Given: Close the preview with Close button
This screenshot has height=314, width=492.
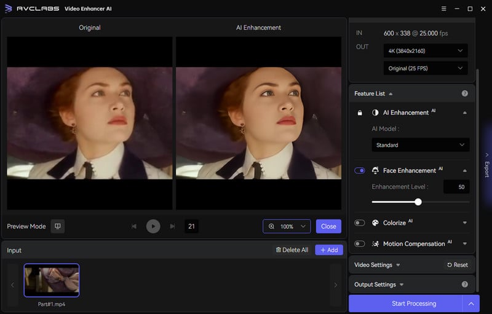Looking at the screenshot, I should pos(328,226).
